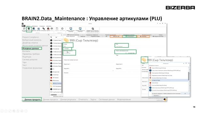Screen dimensions: 201x113
Task: Click the label preview icon in ribbon
Action: point(93,29)
